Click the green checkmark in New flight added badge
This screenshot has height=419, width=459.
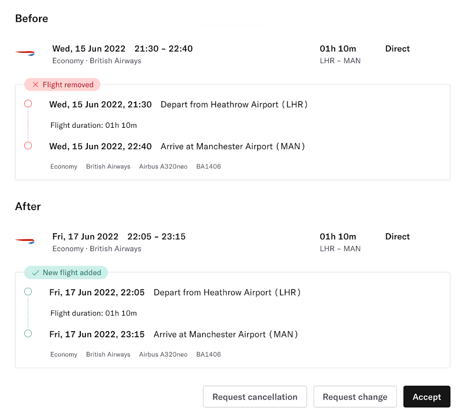35,272
